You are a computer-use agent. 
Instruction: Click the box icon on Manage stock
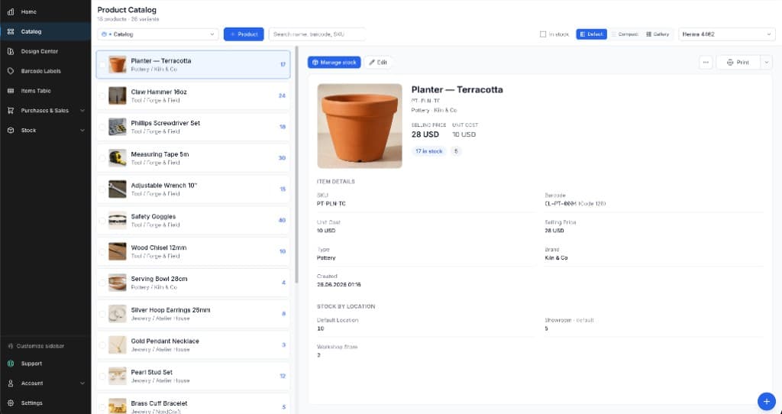pos(315,63)
